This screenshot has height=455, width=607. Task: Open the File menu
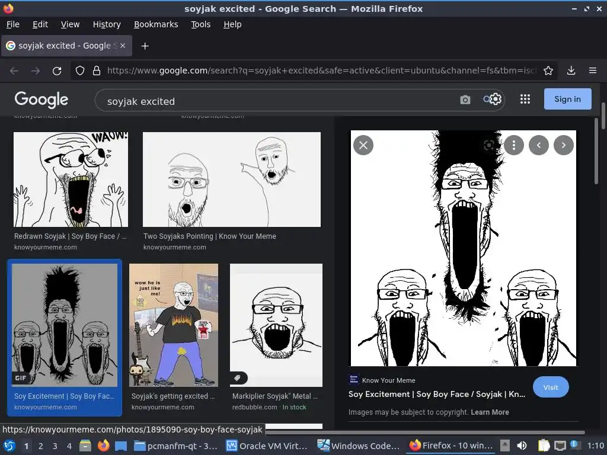pos(13,24)
